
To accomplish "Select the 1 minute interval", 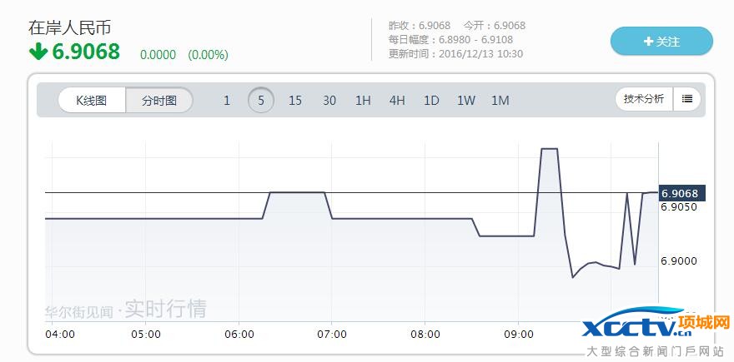I will 227,101.
